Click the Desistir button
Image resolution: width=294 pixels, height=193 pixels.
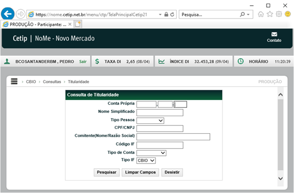coord(172,172)
